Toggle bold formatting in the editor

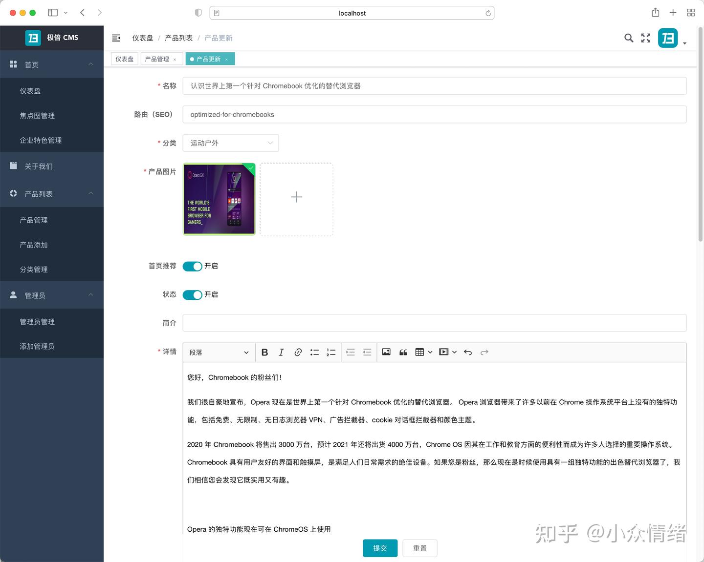click(x=264, y=352)
